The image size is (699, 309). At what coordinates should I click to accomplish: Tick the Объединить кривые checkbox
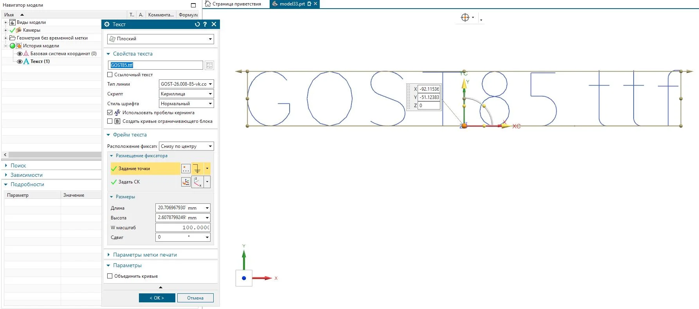pyautogui.click(x=110, y=276)
